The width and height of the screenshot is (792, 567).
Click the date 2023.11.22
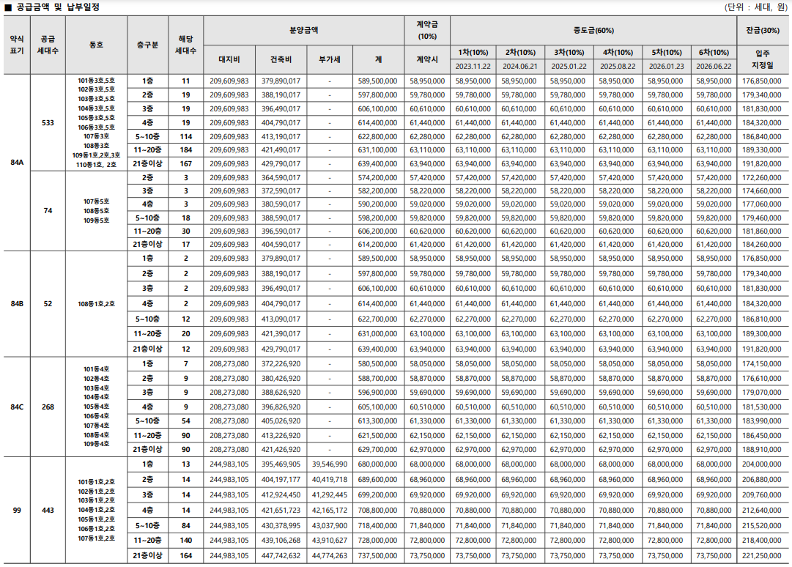(473, 67)
